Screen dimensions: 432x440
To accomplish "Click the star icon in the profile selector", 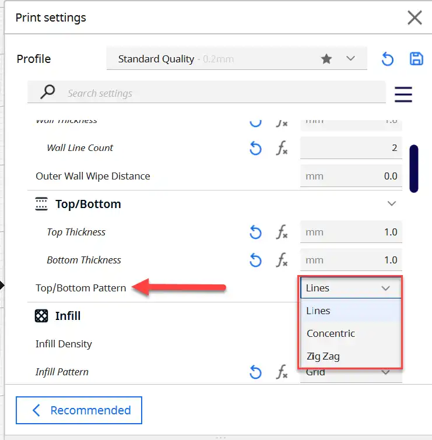I will [326, 59].
